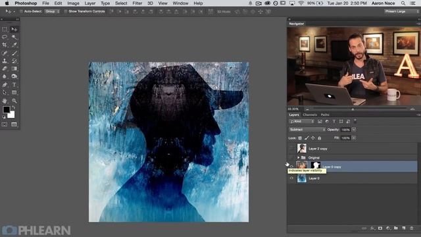Toggle lock all for layer

pyautogui.click(x=319, y=138)
